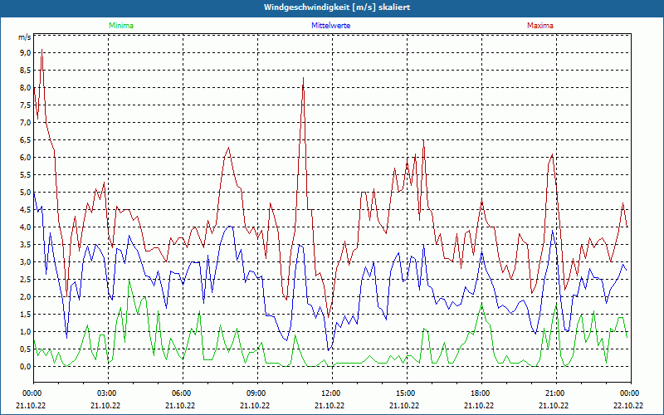This screenshot has height=415, width=664.
Task: Click the 21.10.22 date under 12:00
Action: [x=329, y=405]
